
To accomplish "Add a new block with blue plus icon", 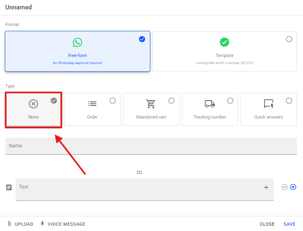I will coord(293,187).
